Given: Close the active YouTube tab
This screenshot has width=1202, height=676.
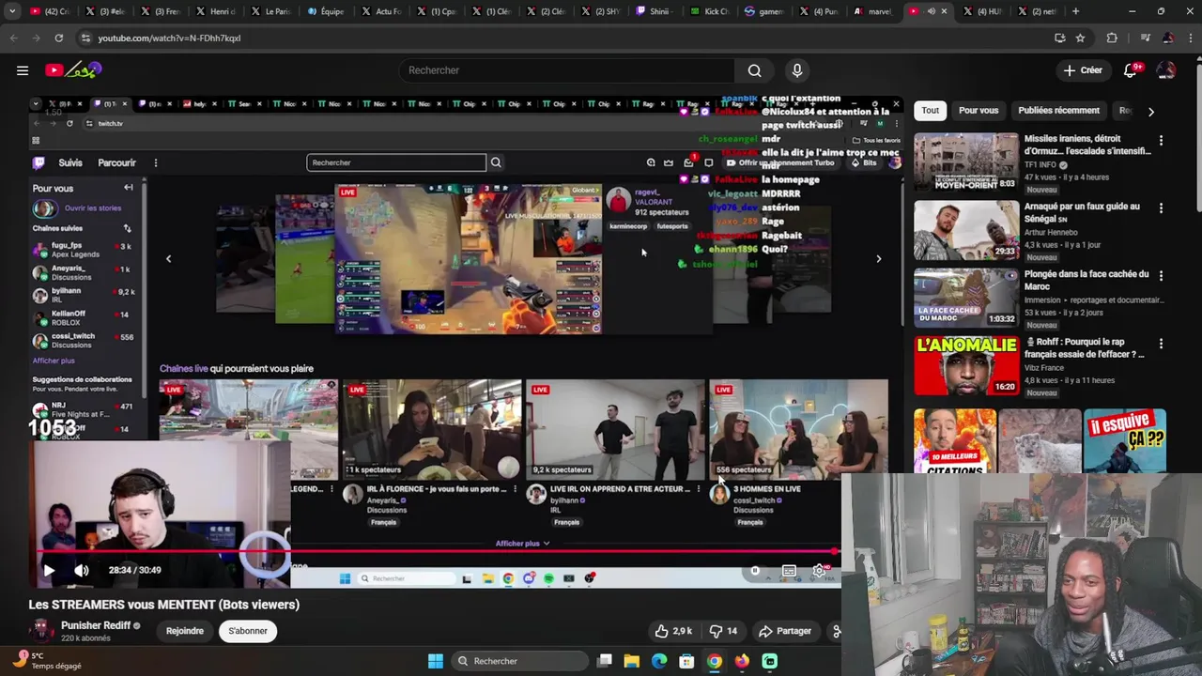Looking at the screenshot, I should click(x=944, y=11).
